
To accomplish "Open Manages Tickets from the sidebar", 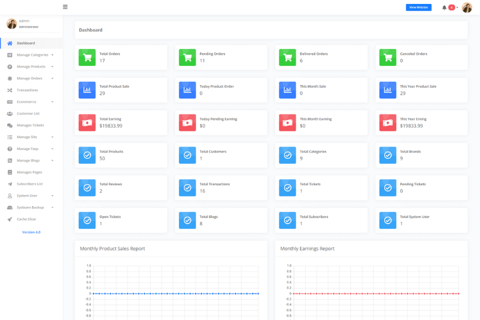I will click(x=30, y=125).
